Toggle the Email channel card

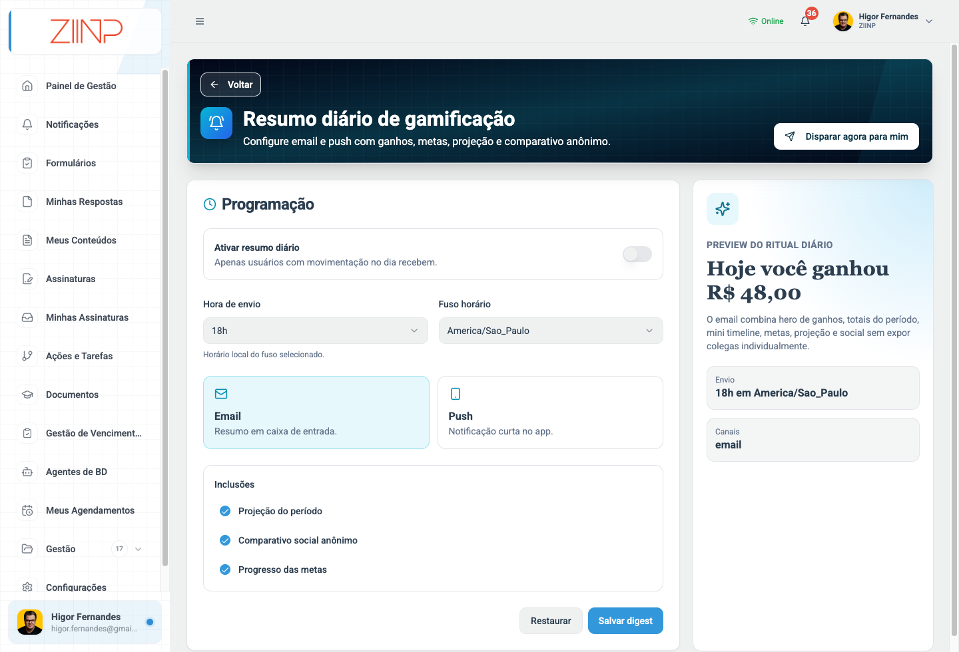coord(316,412)
